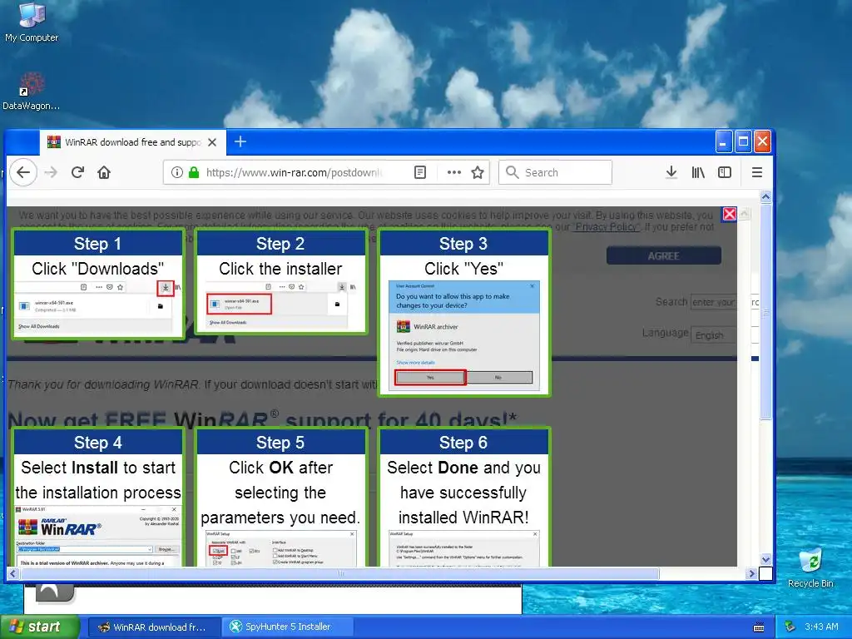Click the AGREE cookie button
This screenshot has width=852, height=639.
[663, 256]
